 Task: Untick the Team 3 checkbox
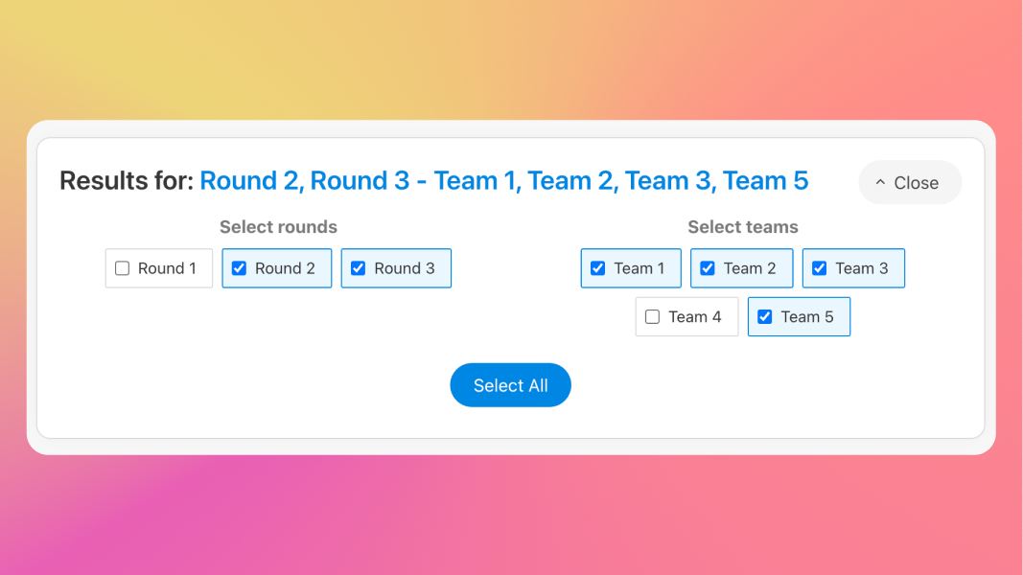click(820, 268)
